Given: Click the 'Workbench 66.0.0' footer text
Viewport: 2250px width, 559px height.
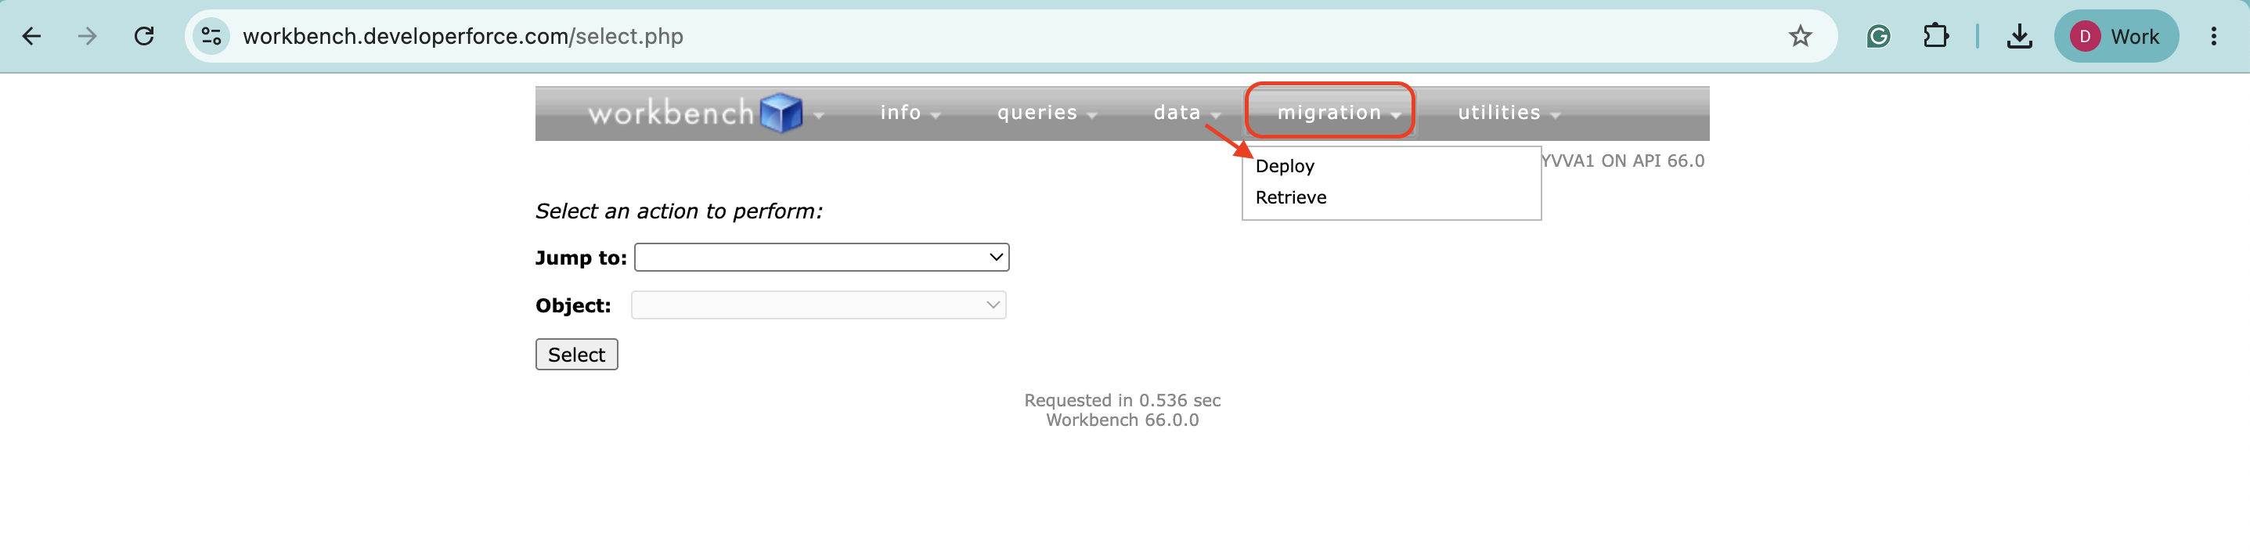Looking at the screenshot, I should [x=1123, y=420].
